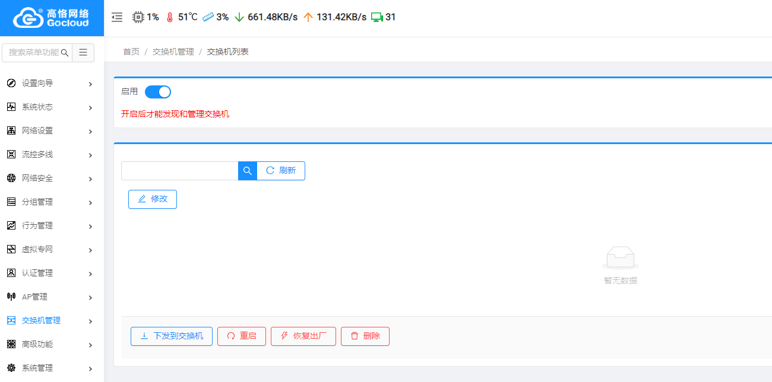Screen dimensions: 772x382
Task: Click the Gocloud logo
Action: 52,18
